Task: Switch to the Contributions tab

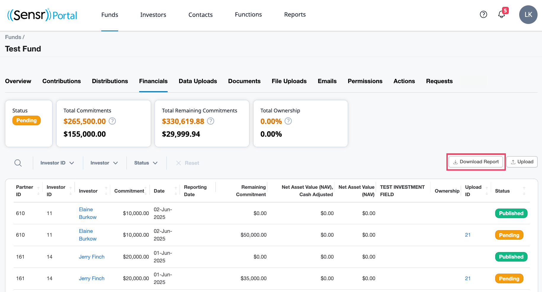Action: pyautogui.click(x=62, y=81)
